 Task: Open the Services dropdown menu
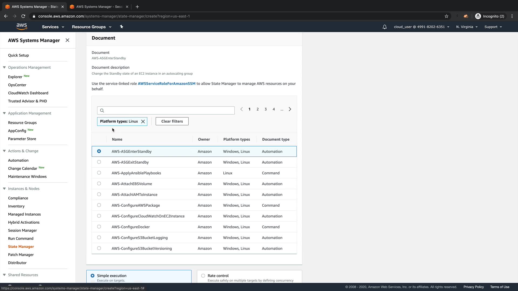pos(53,27)
